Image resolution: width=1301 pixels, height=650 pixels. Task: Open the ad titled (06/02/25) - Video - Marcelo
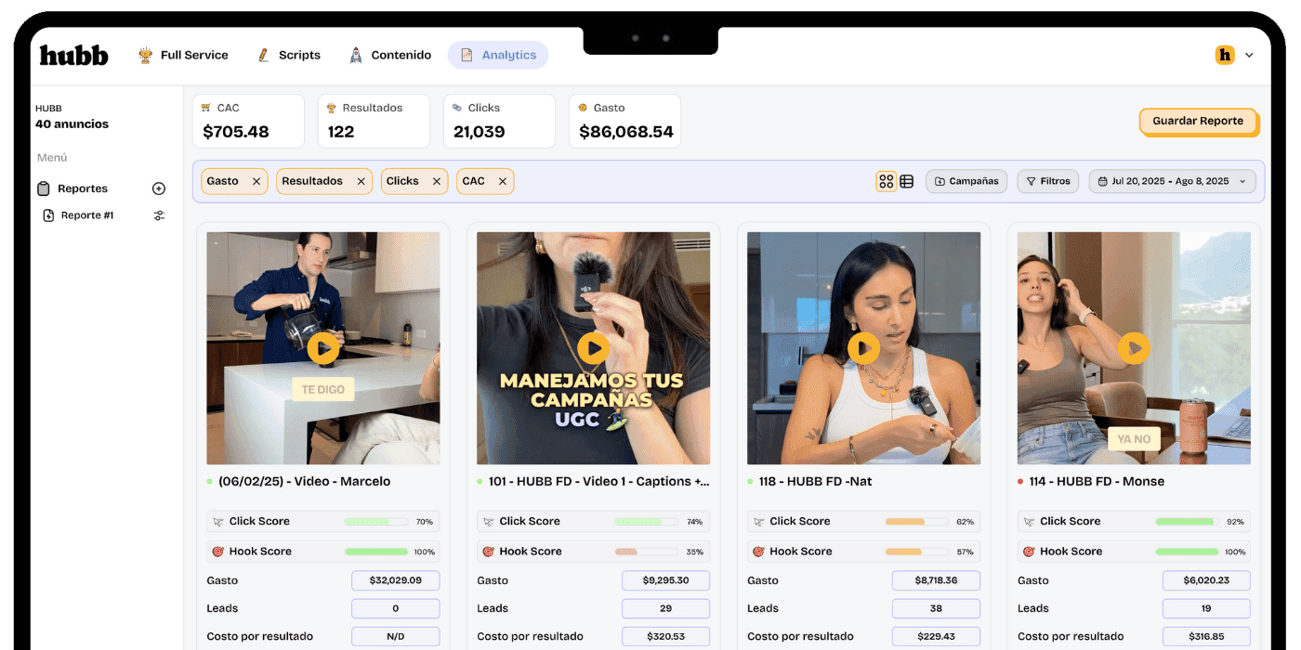(x=304, y=481)
